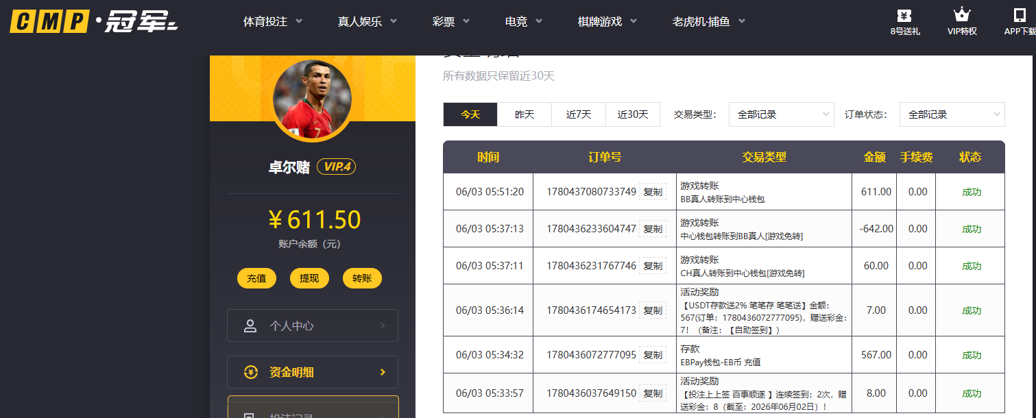
Task: Click '所有数据只保留近30天' notice text
Action: coord(499,76)
